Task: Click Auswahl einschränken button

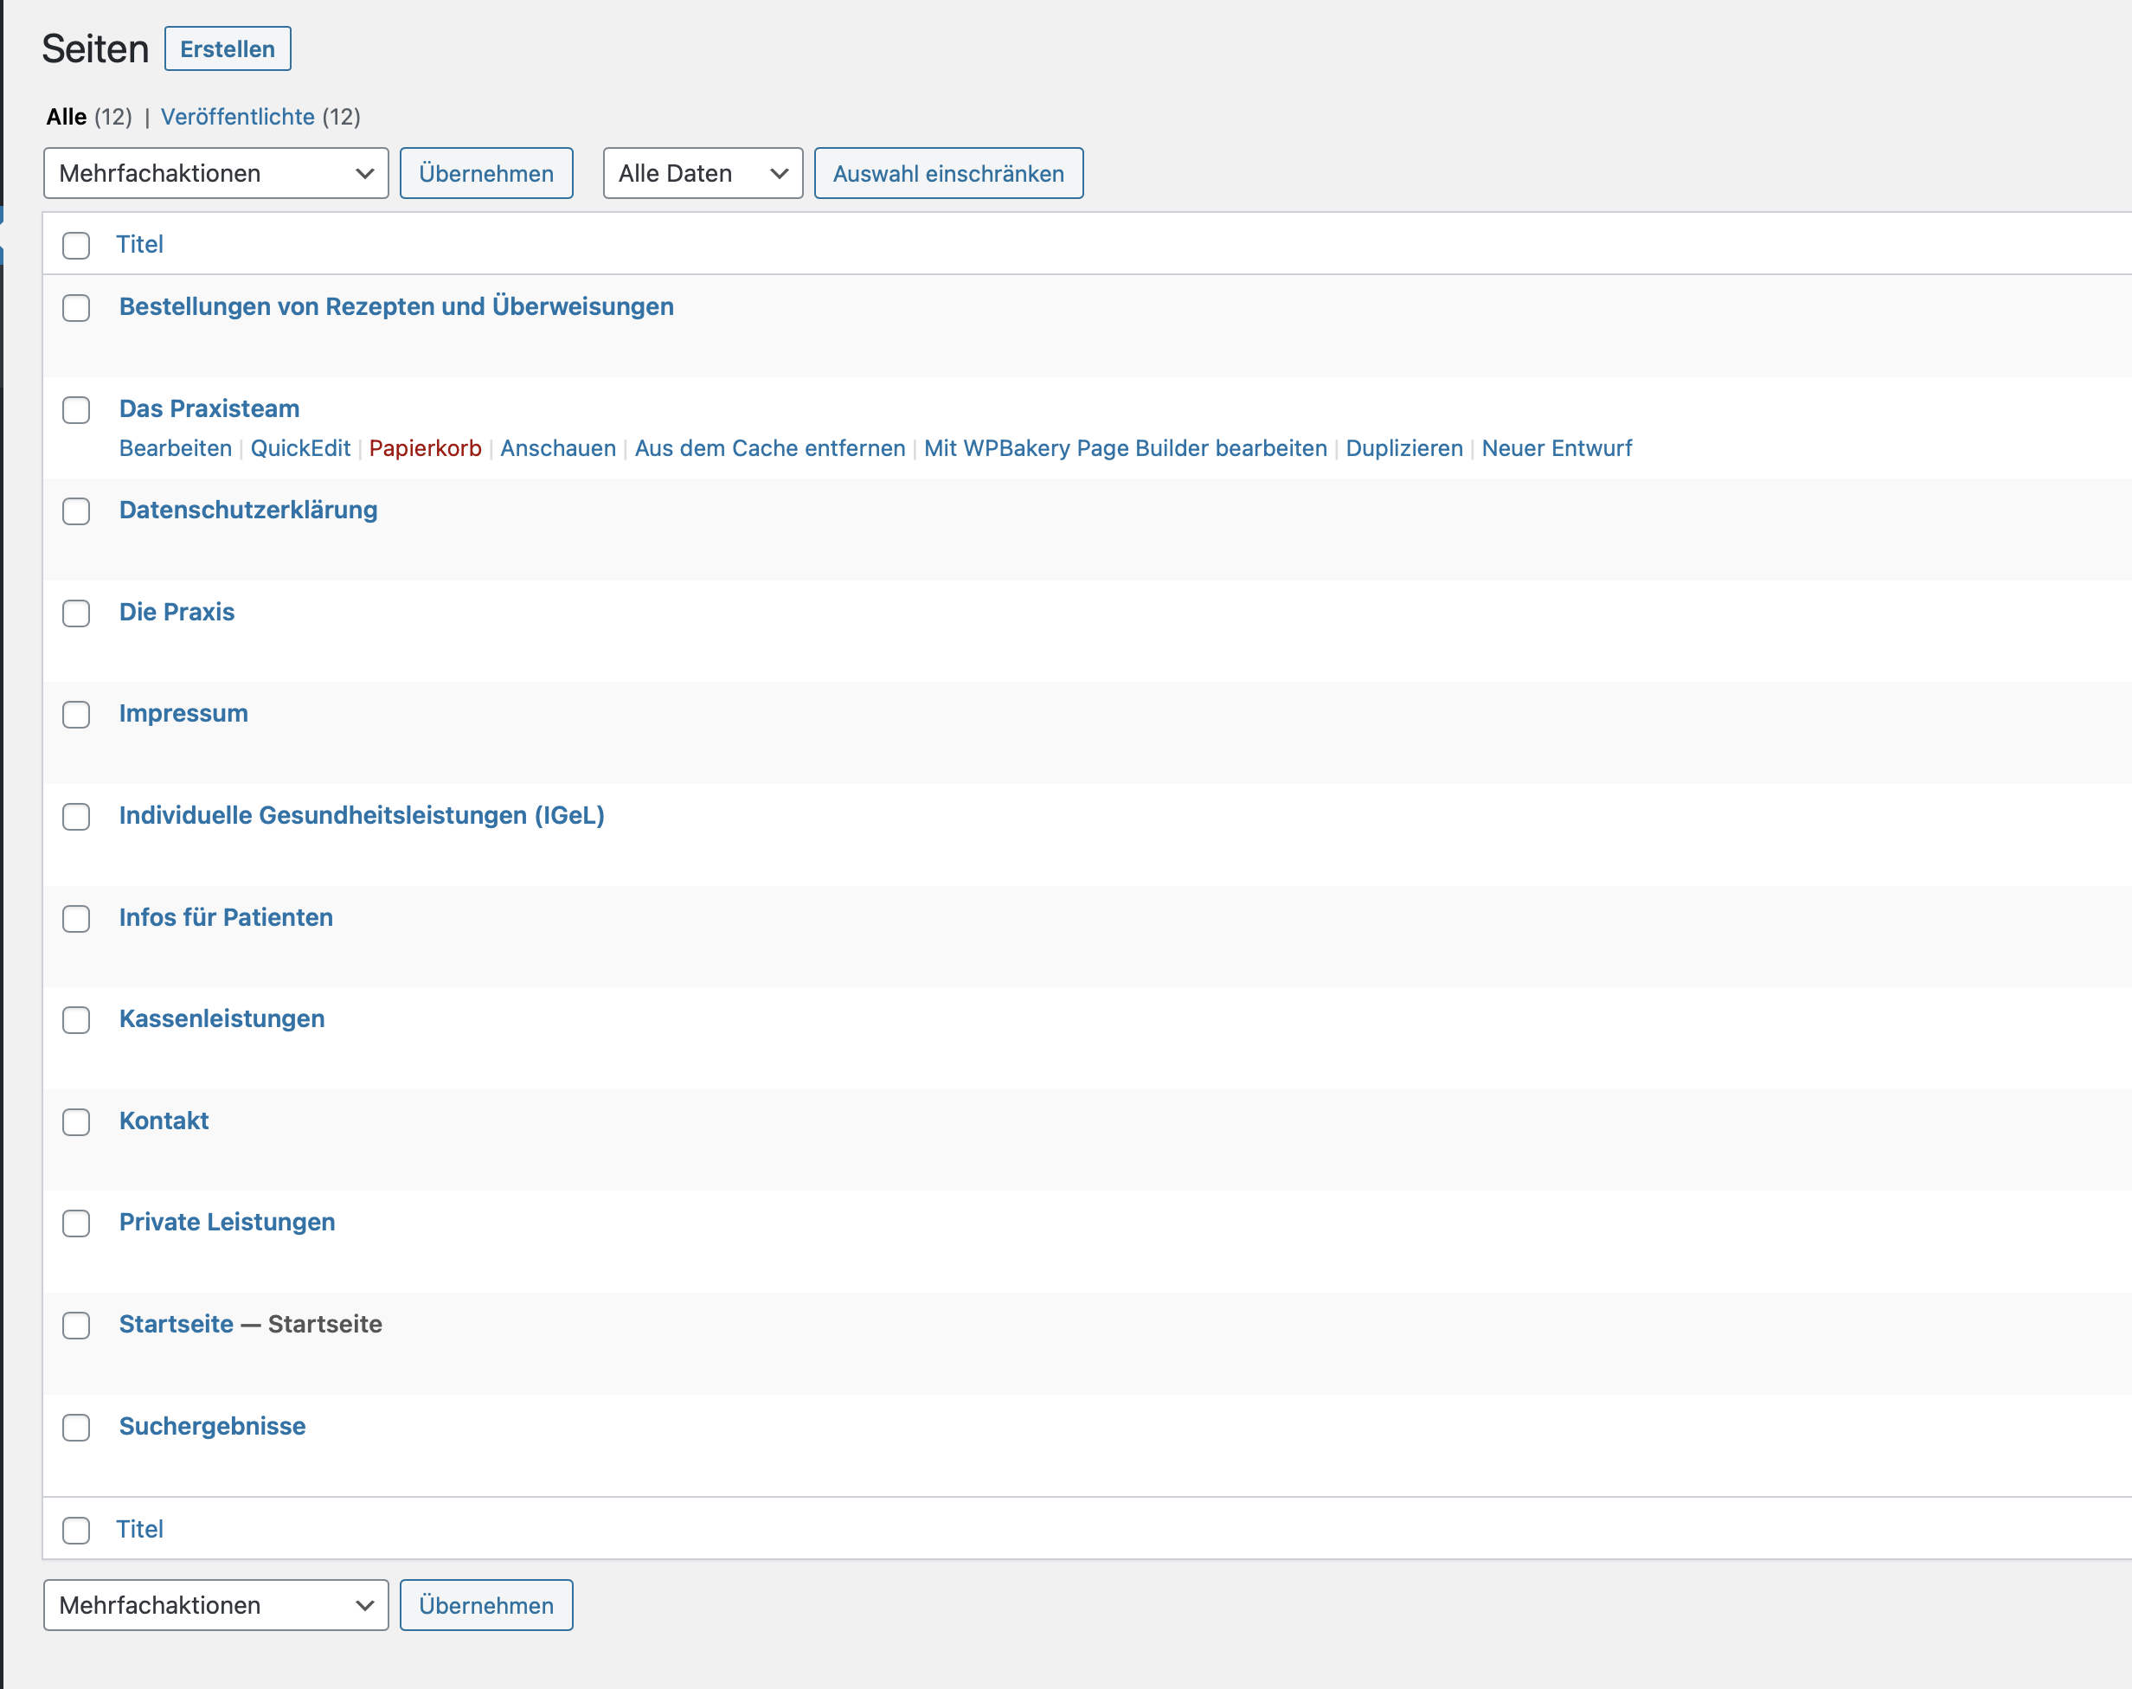Action: coord(947,174)
